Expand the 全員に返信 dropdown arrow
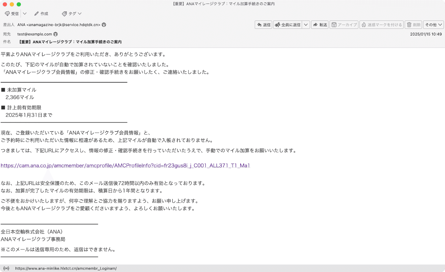 (306, 25)
